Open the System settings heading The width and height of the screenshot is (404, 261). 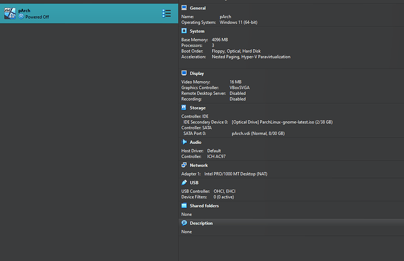coord(197,31)
